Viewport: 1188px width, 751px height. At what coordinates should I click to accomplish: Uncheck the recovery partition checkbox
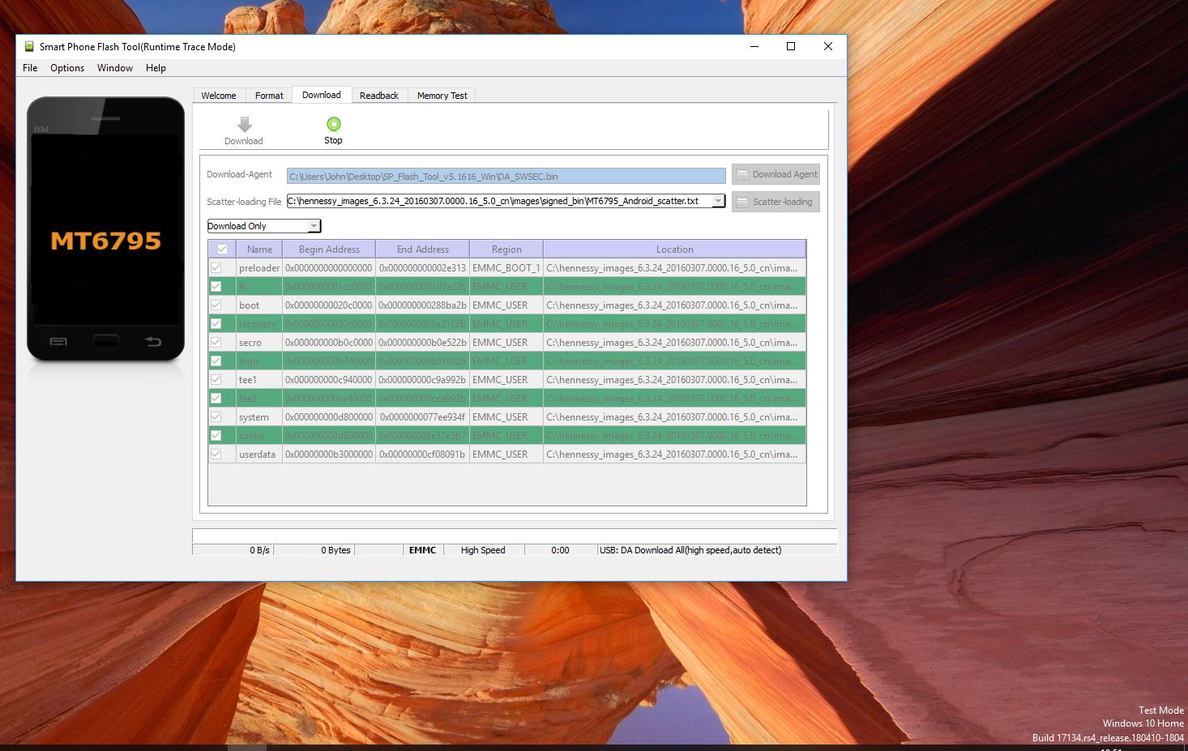pos(216,324)
